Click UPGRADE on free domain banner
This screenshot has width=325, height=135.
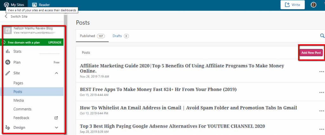click(x=55, y=42)
